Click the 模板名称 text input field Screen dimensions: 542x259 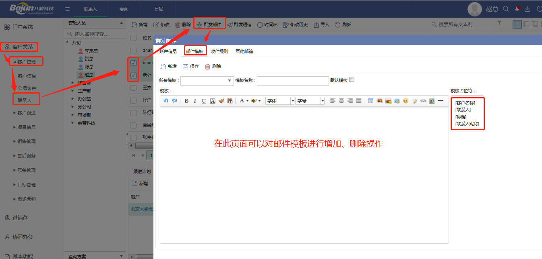[x=293, y=81]
